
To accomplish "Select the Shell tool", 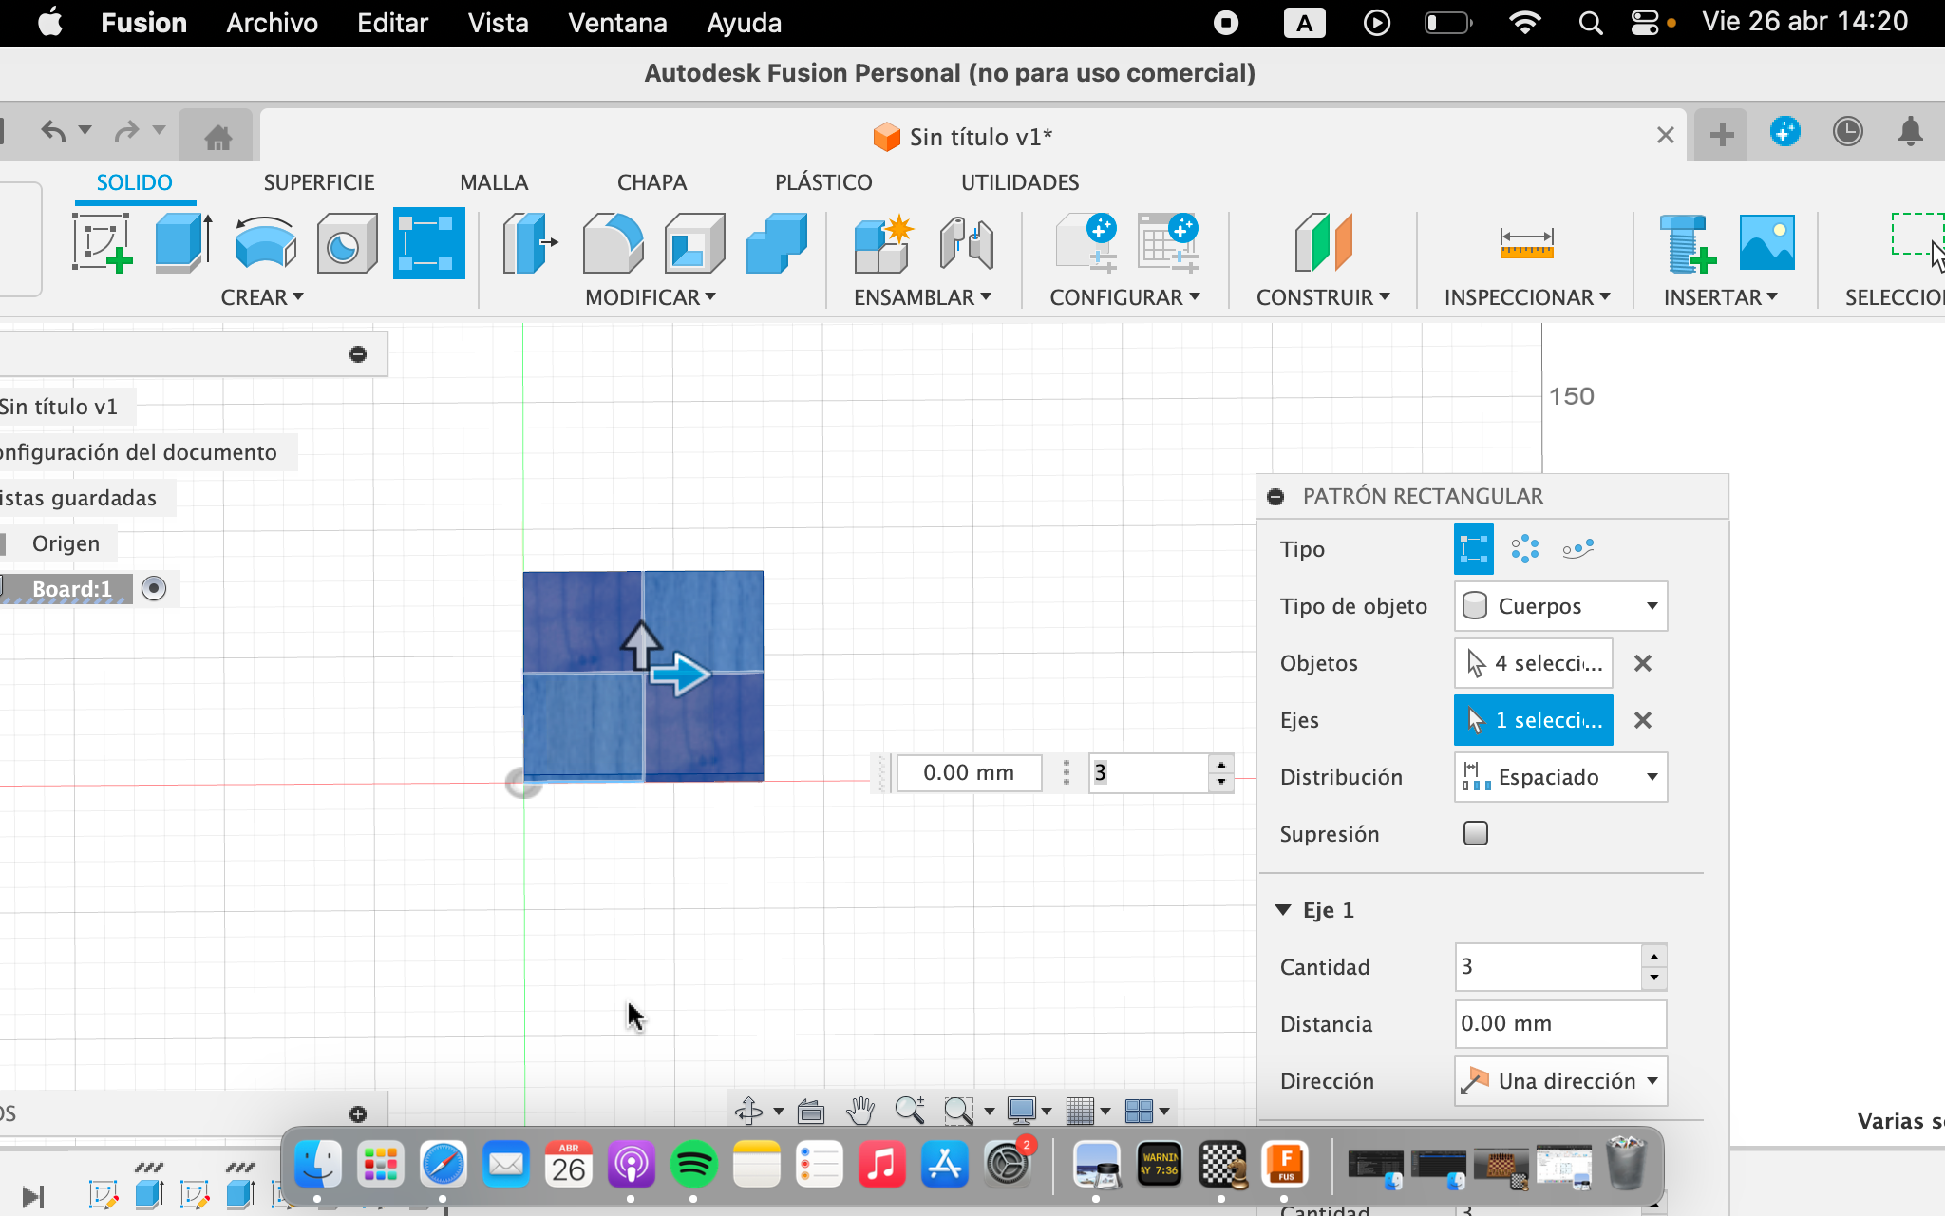I will 694,243.
